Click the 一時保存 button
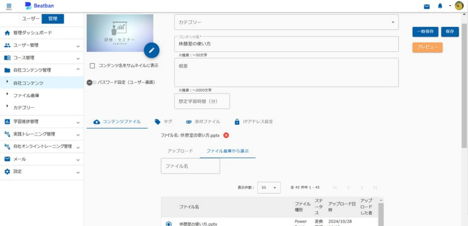Viewport: 468px width, 226px height. click(x=425, y=32)
